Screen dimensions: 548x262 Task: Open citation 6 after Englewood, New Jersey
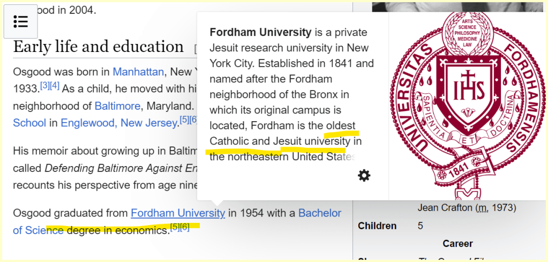(193, 120)
